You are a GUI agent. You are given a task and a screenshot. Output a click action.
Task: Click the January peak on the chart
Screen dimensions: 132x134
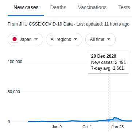(114, 118)
